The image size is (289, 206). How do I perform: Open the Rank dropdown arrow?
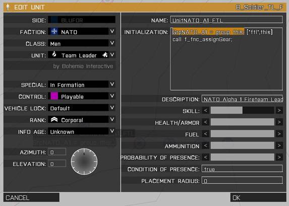pos(112,119)
